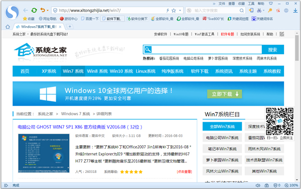Open 软件下载 navigation item
Viewport: 301px width, 189px height.
(x=200, y=71)
